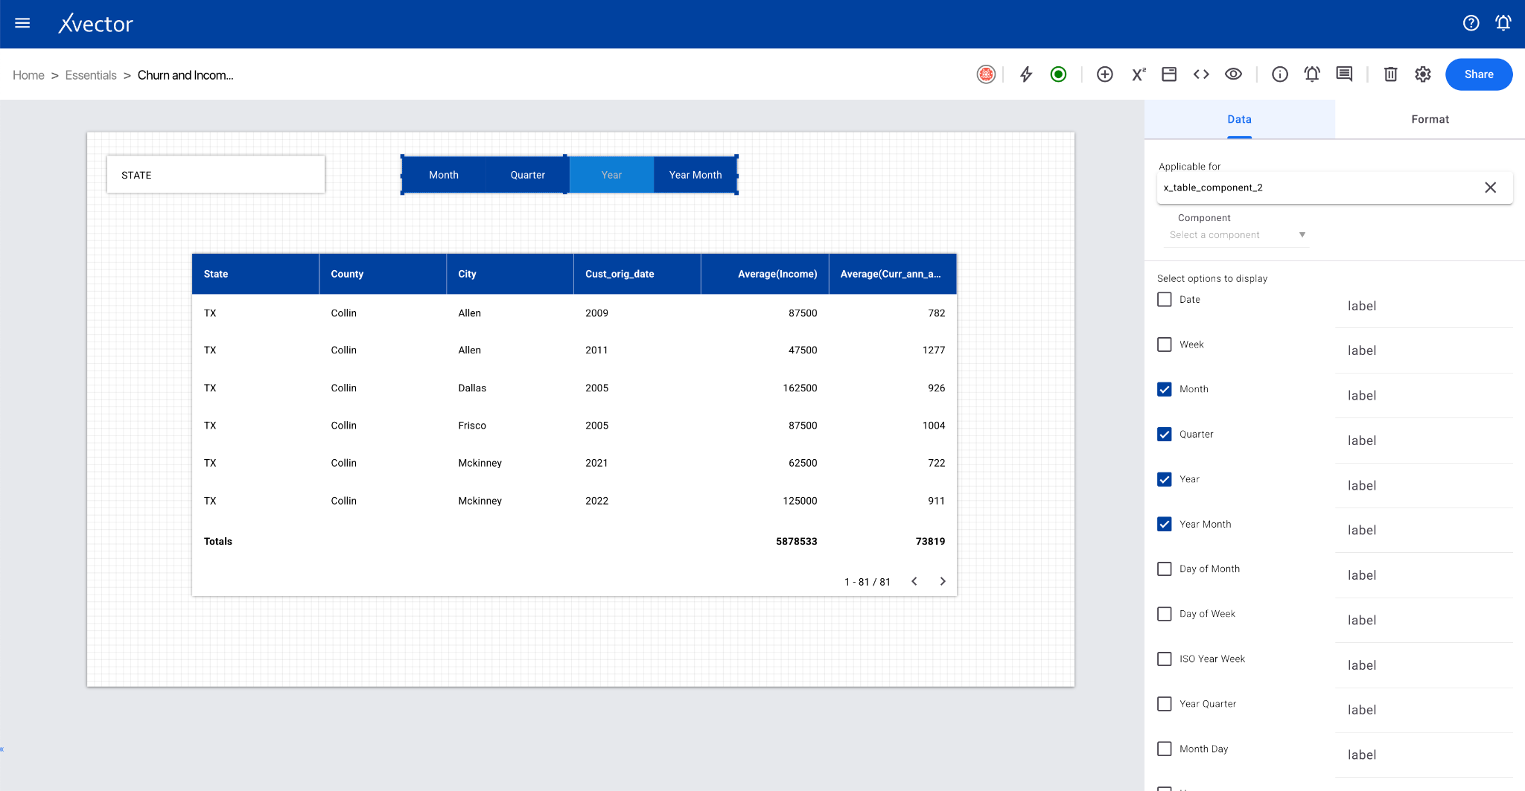Open the Select a component dropdown

1236,235
